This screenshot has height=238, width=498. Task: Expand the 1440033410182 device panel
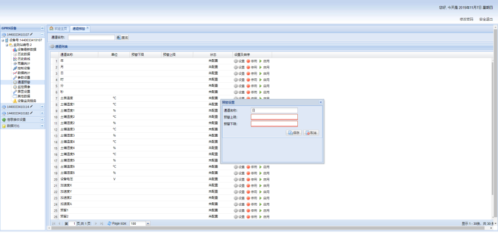(42, 113)
